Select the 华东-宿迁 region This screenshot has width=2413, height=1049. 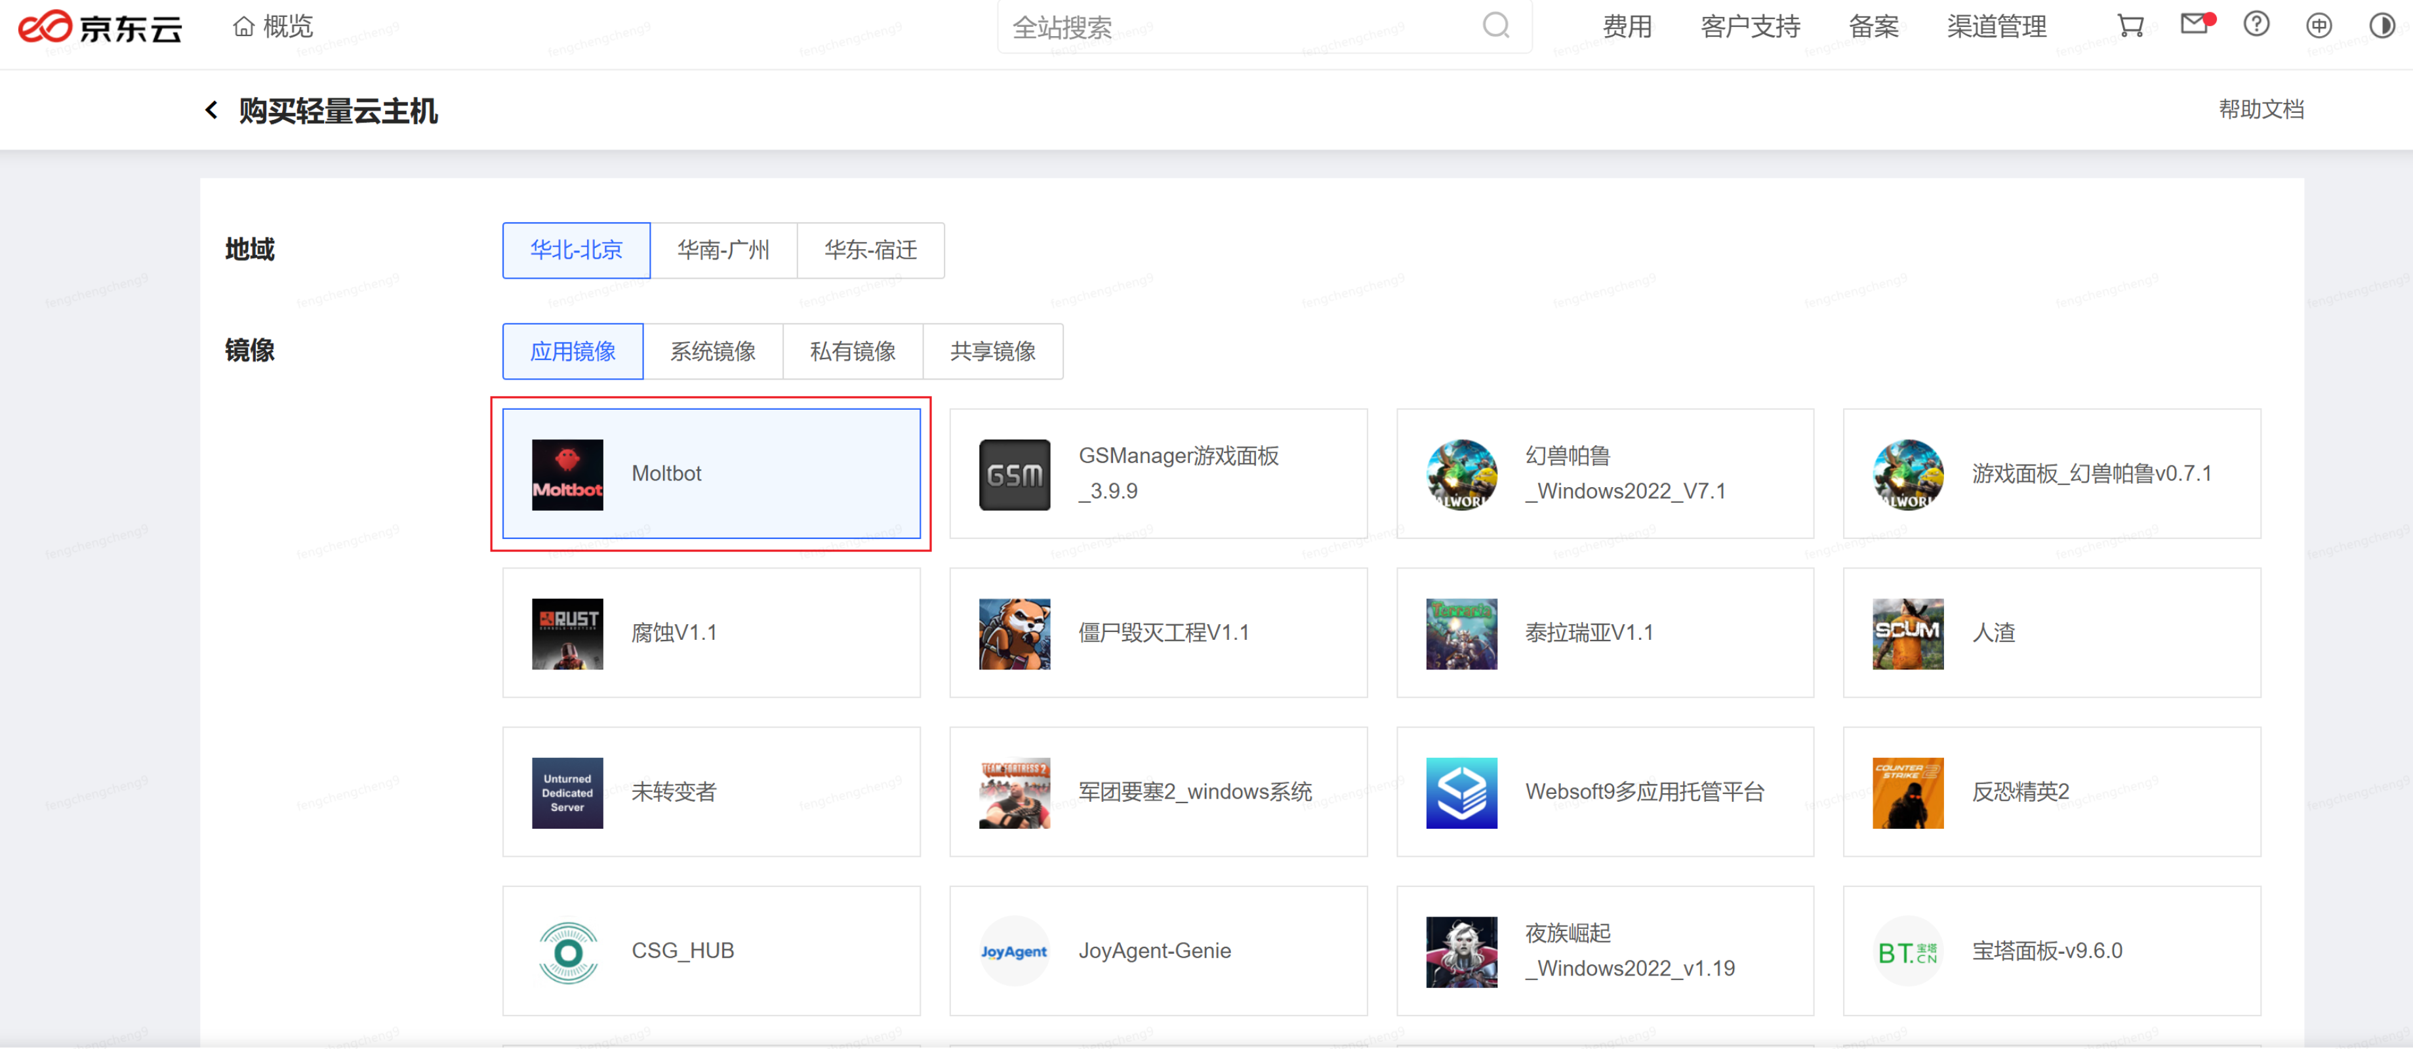(x=870, y=250)
